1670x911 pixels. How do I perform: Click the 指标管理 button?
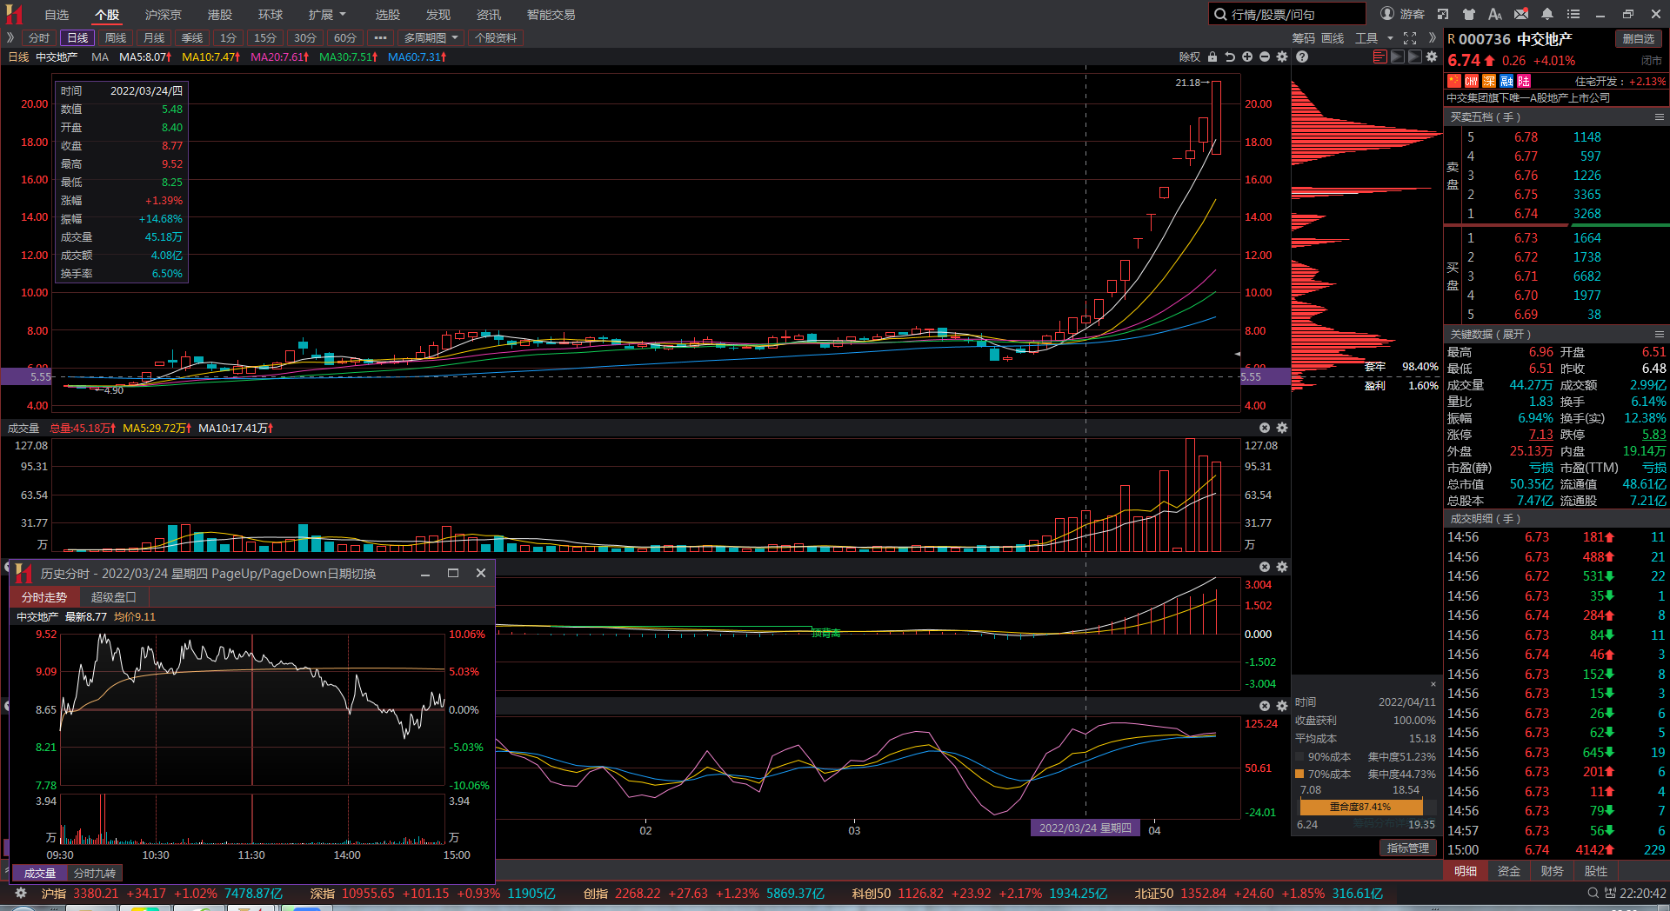pyautogui.click(x=1407, y=848)
